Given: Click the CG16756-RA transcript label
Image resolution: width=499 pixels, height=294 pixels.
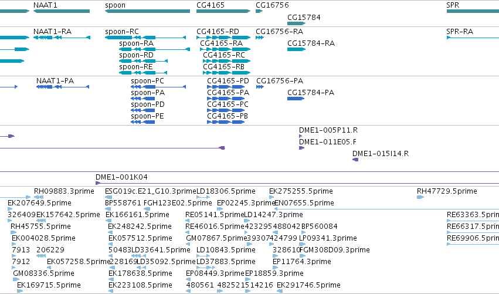Looking at the screenshot, I should (280, 32).
